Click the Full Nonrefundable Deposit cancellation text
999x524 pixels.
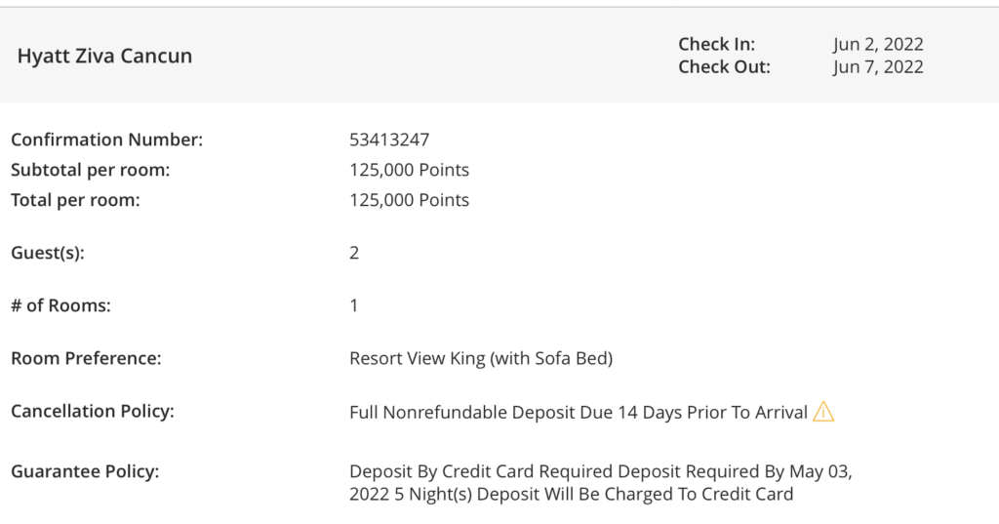pyautogui.click(x=579, y=413)
